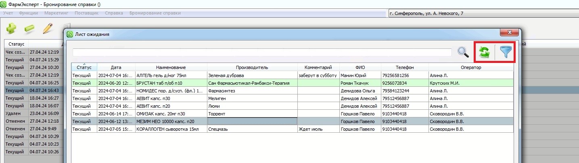Click the Производитель column header
This screenshot has height=163, width=579.
[252, 67]
